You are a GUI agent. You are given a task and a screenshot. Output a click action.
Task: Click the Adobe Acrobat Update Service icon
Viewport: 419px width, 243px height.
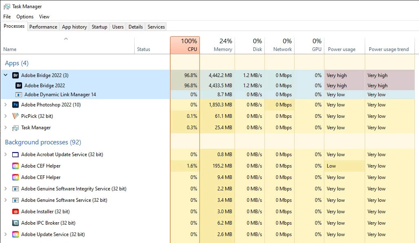point(16,155)
